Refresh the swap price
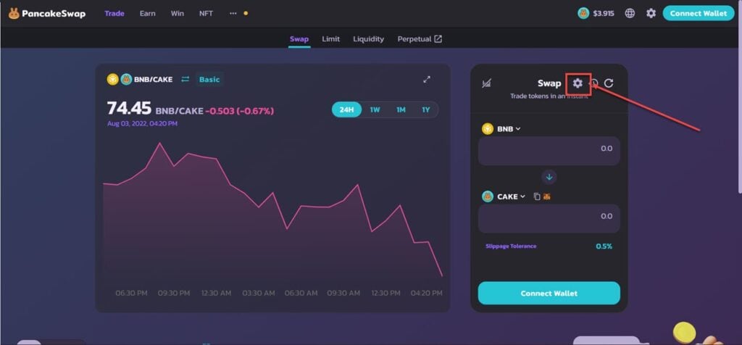Image resolution: width=742 pixels, height=345 pixels. coord(609,83)
